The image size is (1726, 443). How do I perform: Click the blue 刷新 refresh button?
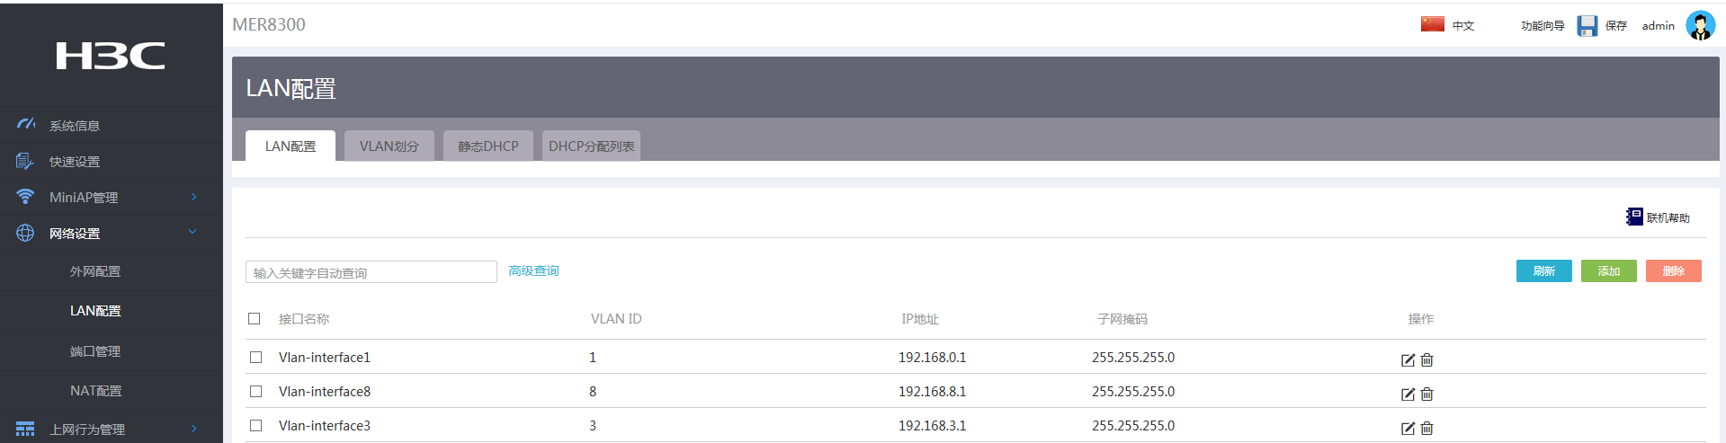pos(1543,270)
